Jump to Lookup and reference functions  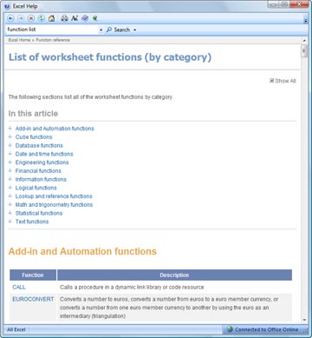[54, 196]
